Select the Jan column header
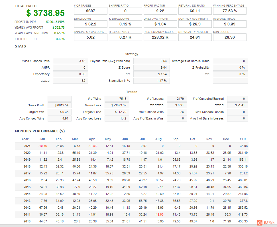Screen dimensions: 277x227 point(42,139)
